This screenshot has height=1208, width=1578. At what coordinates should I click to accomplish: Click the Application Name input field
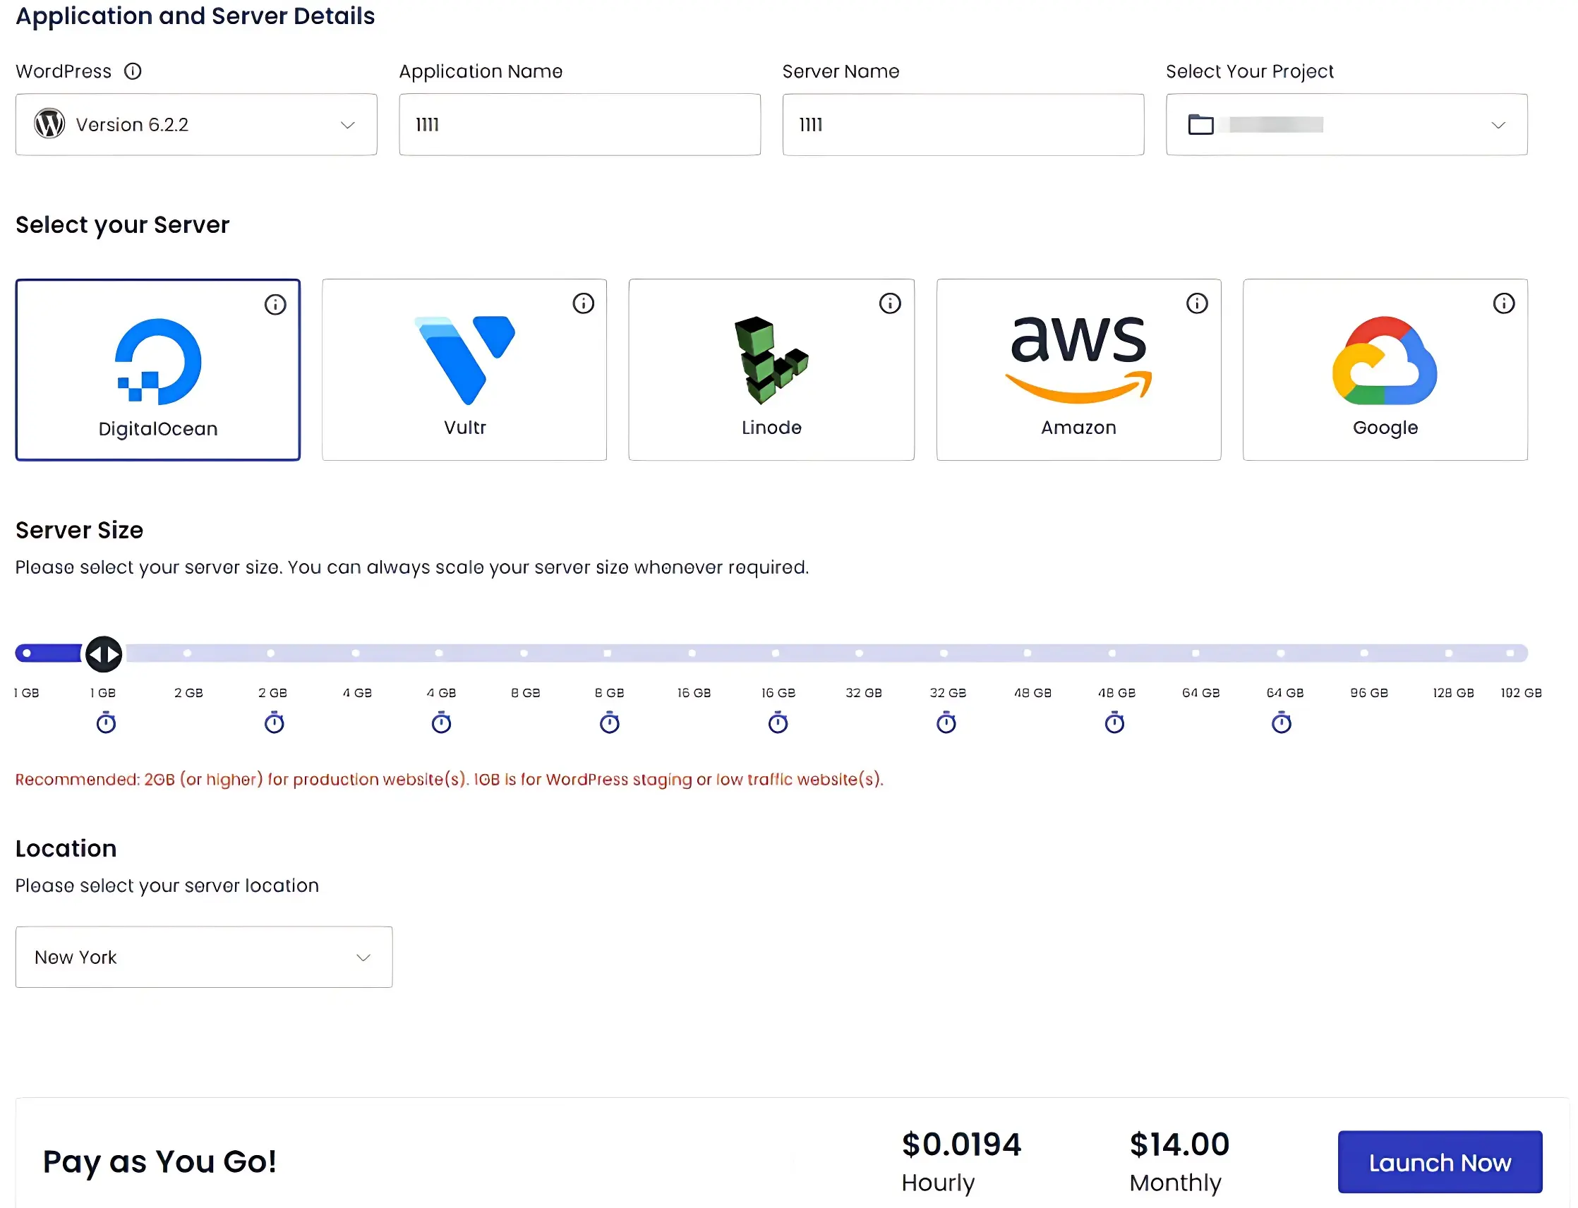pos(579,124)
